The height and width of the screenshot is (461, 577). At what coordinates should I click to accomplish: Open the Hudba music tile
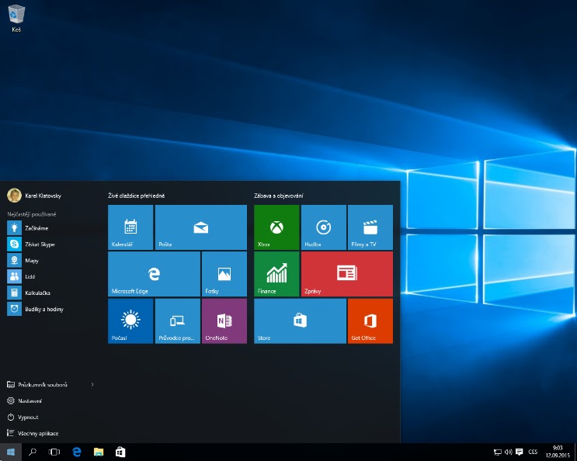324,227
